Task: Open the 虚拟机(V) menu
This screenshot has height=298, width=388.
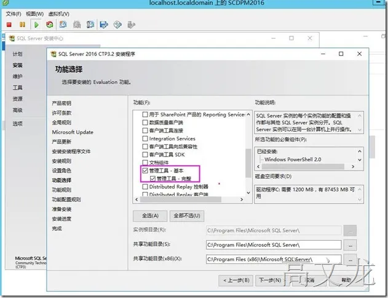Action: [x=58, y=14]
